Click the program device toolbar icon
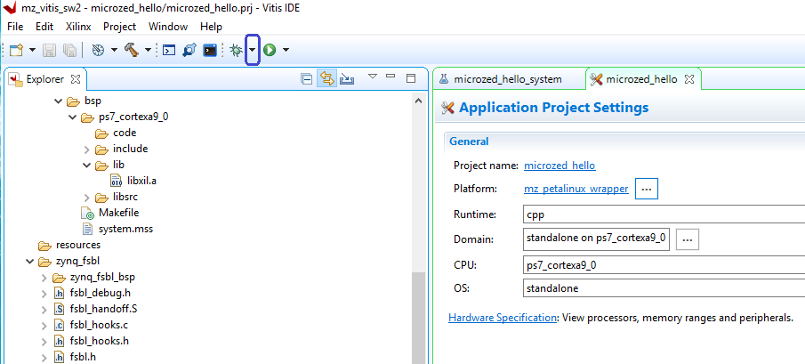 coord(189,50)
